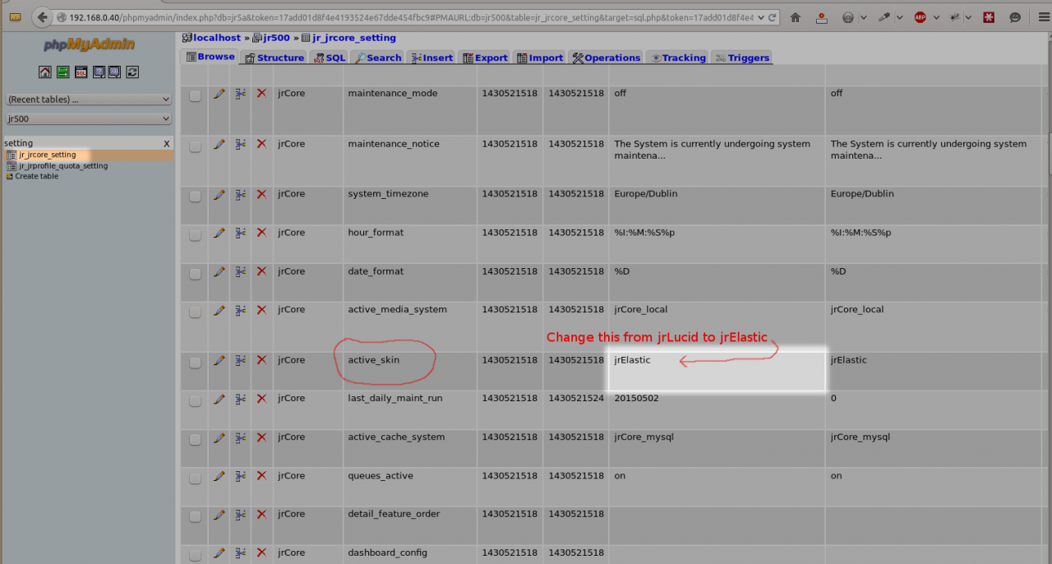The width and height of the screenshot is (1052, 564).
Task: Edit the maintenance_mode row with pencil
Action: (219, 94)
